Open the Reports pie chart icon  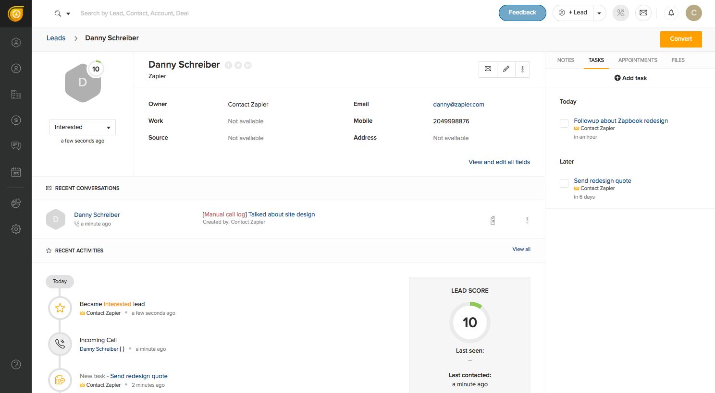pos(16,203)
